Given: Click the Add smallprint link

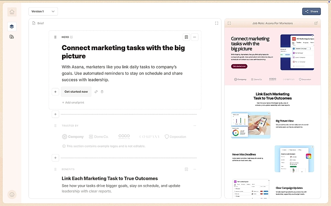Looking at the screenshot, I should pyautogui.click(x=73, y=102).
